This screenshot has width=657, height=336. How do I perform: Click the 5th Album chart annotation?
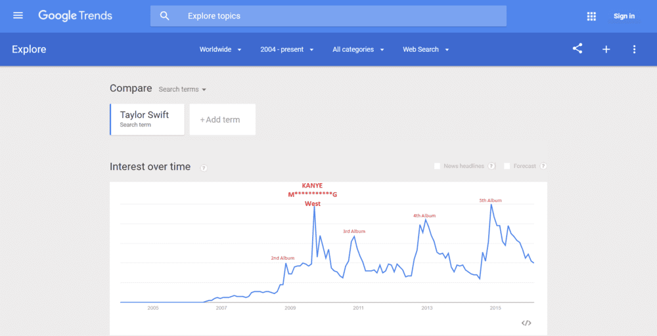tap(490, 200)
